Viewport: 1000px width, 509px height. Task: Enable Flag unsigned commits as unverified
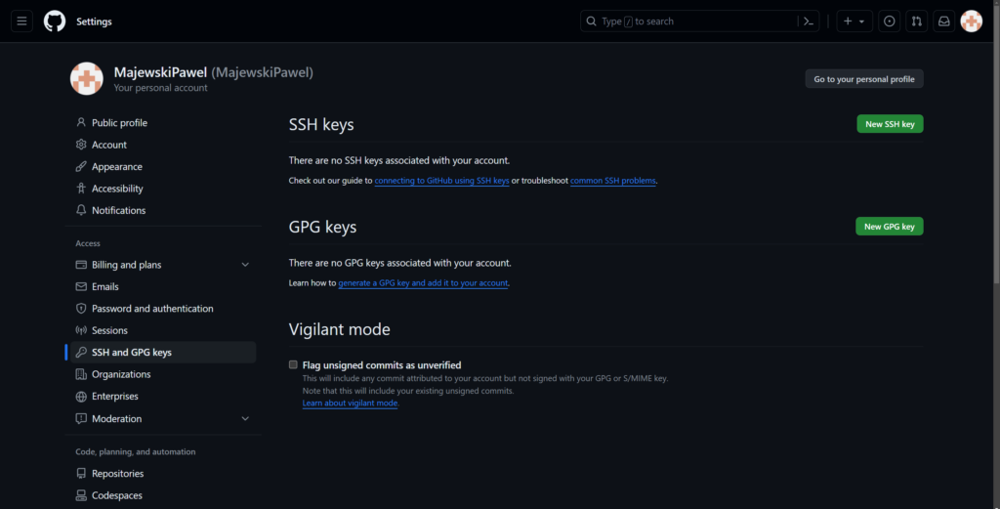tap(293, 364)
